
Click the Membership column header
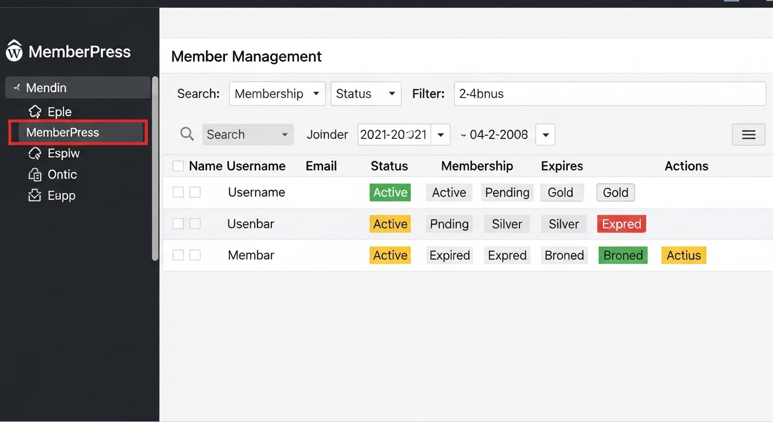477,166
